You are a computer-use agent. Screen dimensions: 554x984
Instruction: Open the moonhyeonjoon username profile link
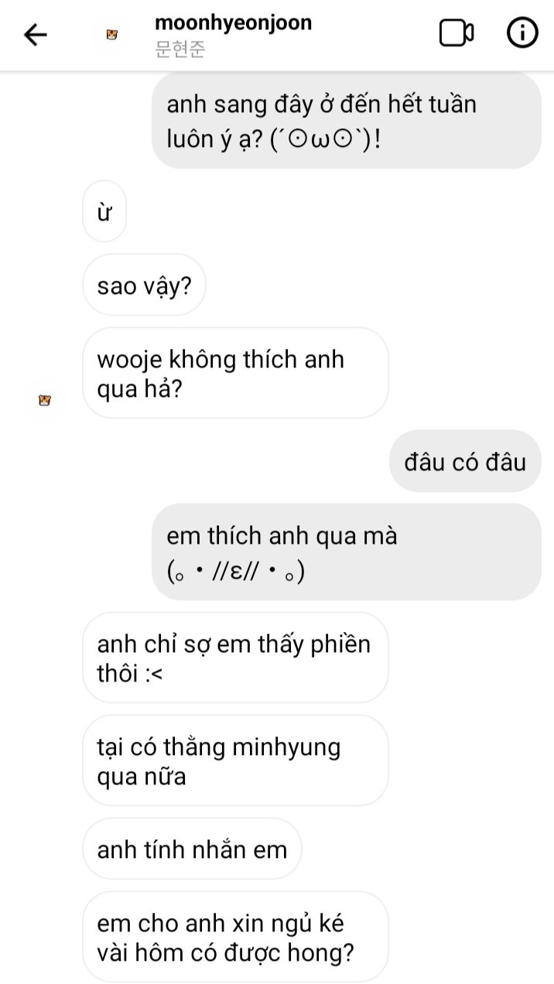point(233,22)
